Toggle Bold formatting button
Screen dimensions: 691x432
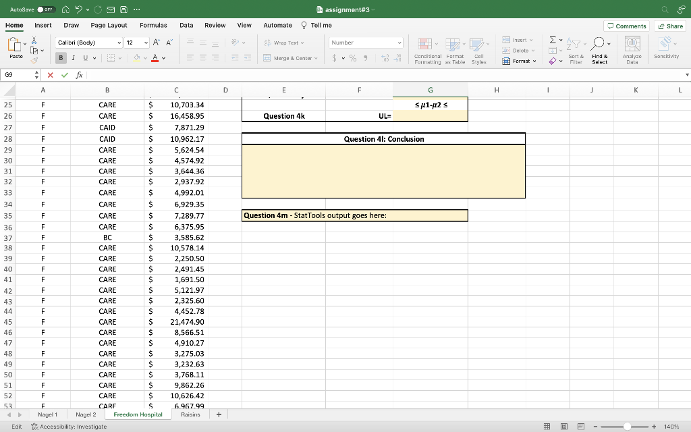[x=61, y=58]
